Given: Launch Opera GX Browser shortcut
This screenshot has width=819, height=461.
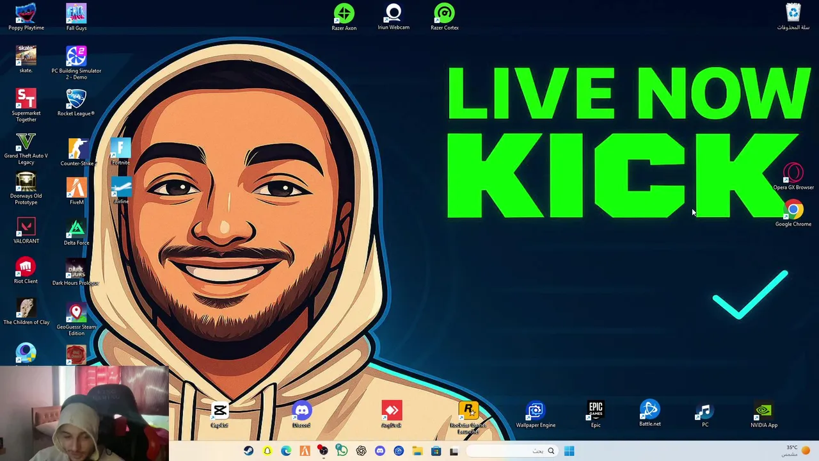Looking at the screenshot, I should tap(793, 177).
